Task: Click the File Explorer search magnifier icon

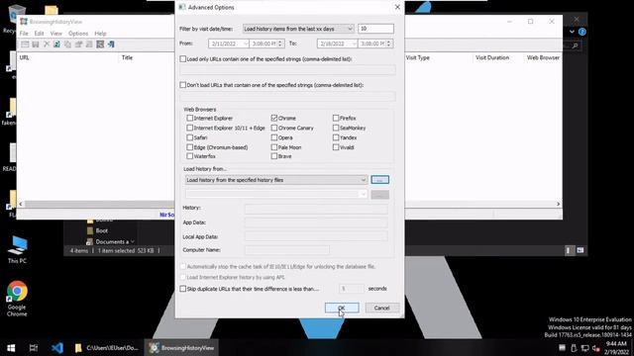Action: (x=575, y=46)
